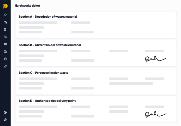Click the signature in Section B
The width and height of the screenshot is (181, 126).
(x=156, y=59)
